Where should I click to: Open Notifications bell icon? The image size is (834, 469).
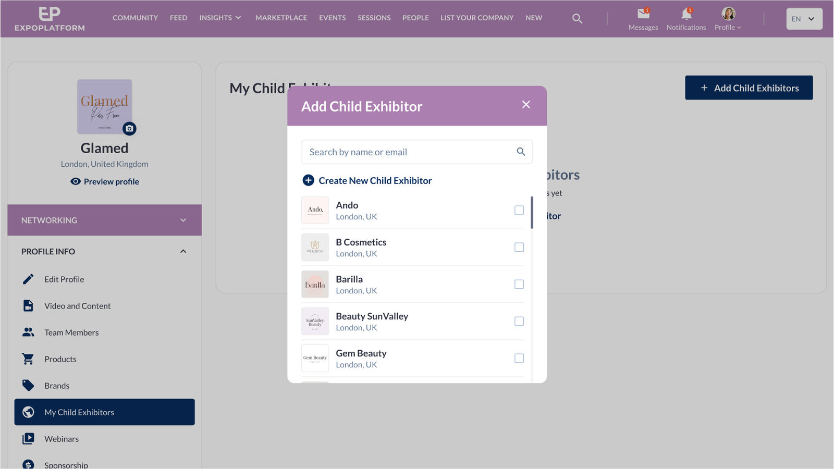point(686,14)
